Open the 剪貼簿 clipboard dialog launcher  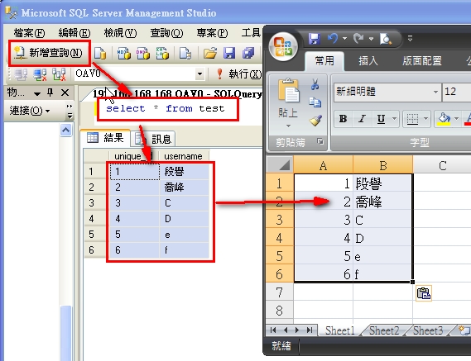tap(320, 141)
